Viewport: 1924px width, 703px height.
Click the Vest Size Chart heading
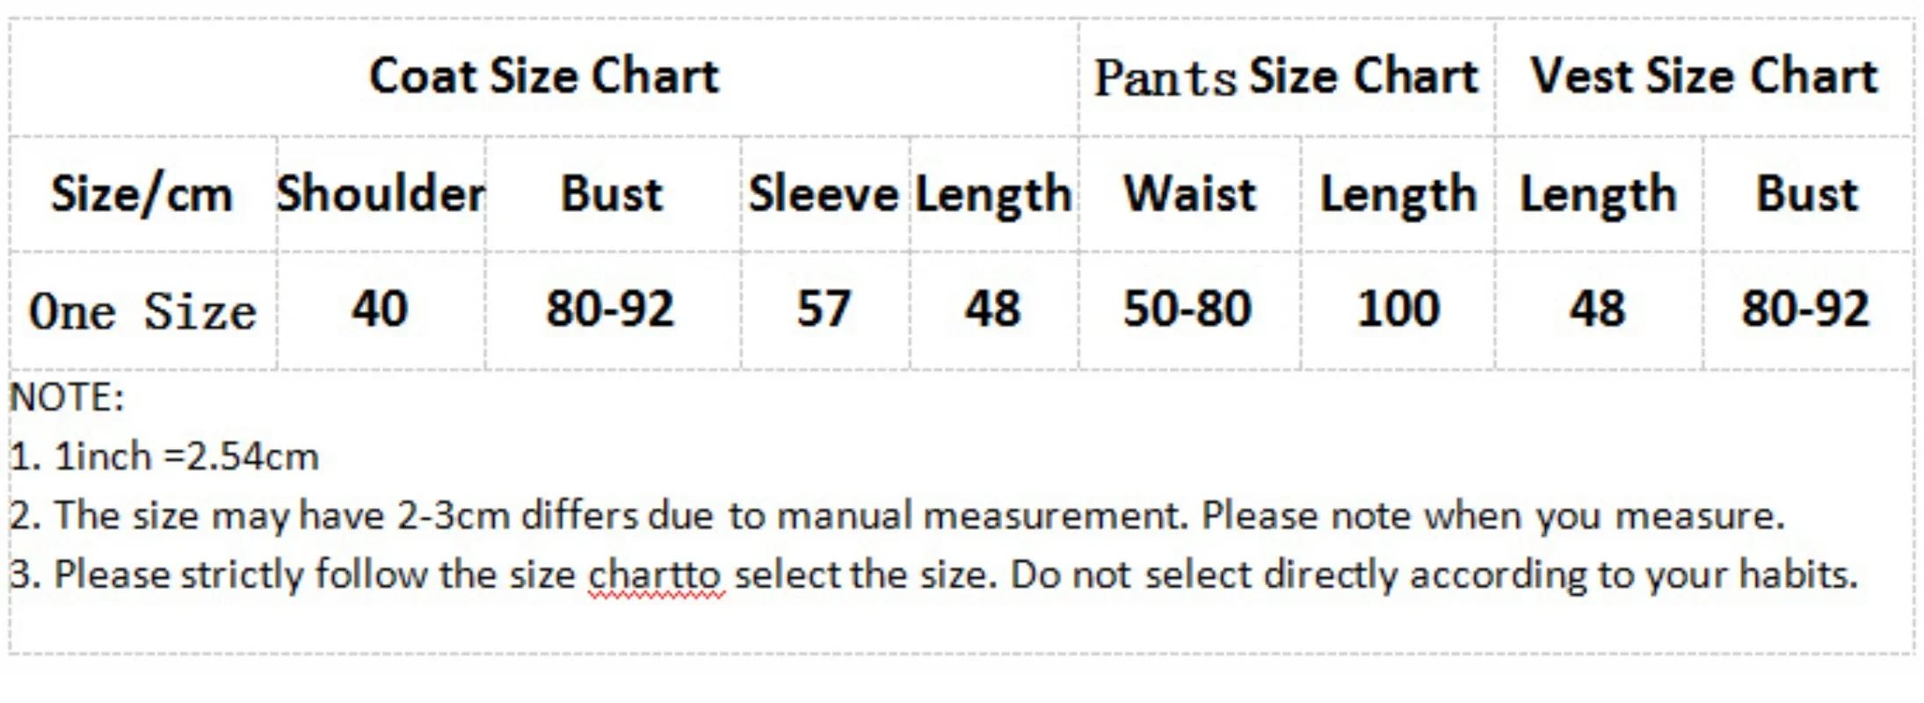(x=1703, y=76)
